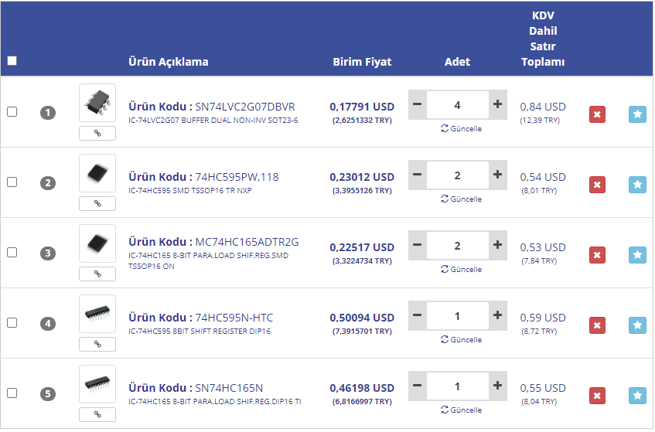Click link icon under SN74HC165N thumbnail
655x432 pixels.
click(97, 414)
